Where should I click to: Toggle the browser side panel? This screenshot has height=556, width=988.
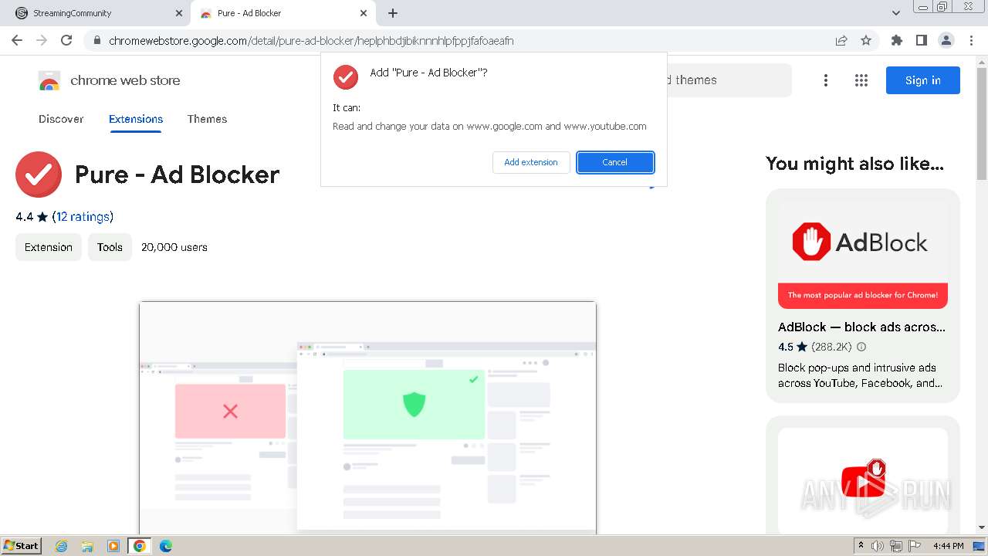922,41
